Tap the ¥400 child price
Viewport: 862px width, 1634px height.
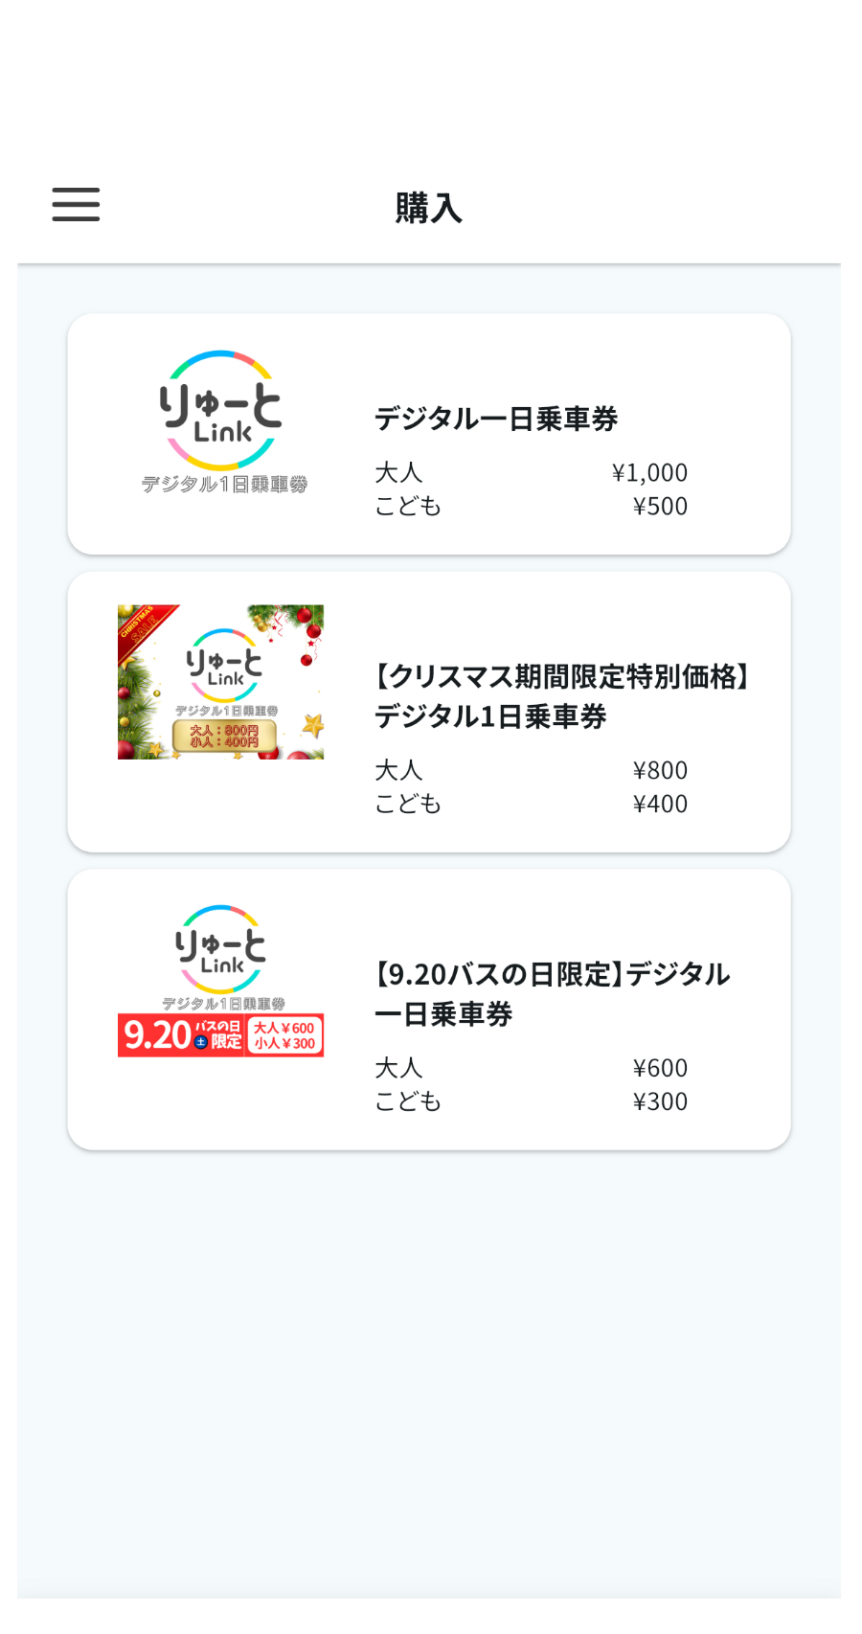pyautogui.click(x=660, y=805)
